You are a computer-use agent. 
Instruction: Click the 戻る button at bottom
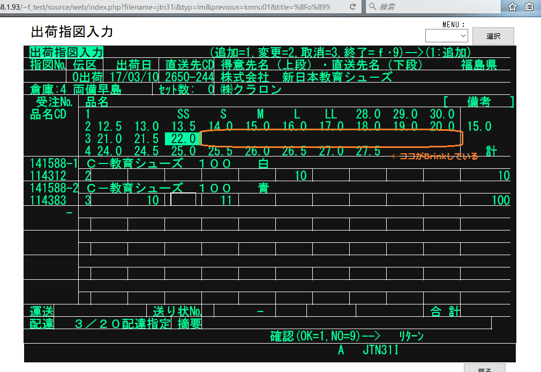click(x=484, y=368)
